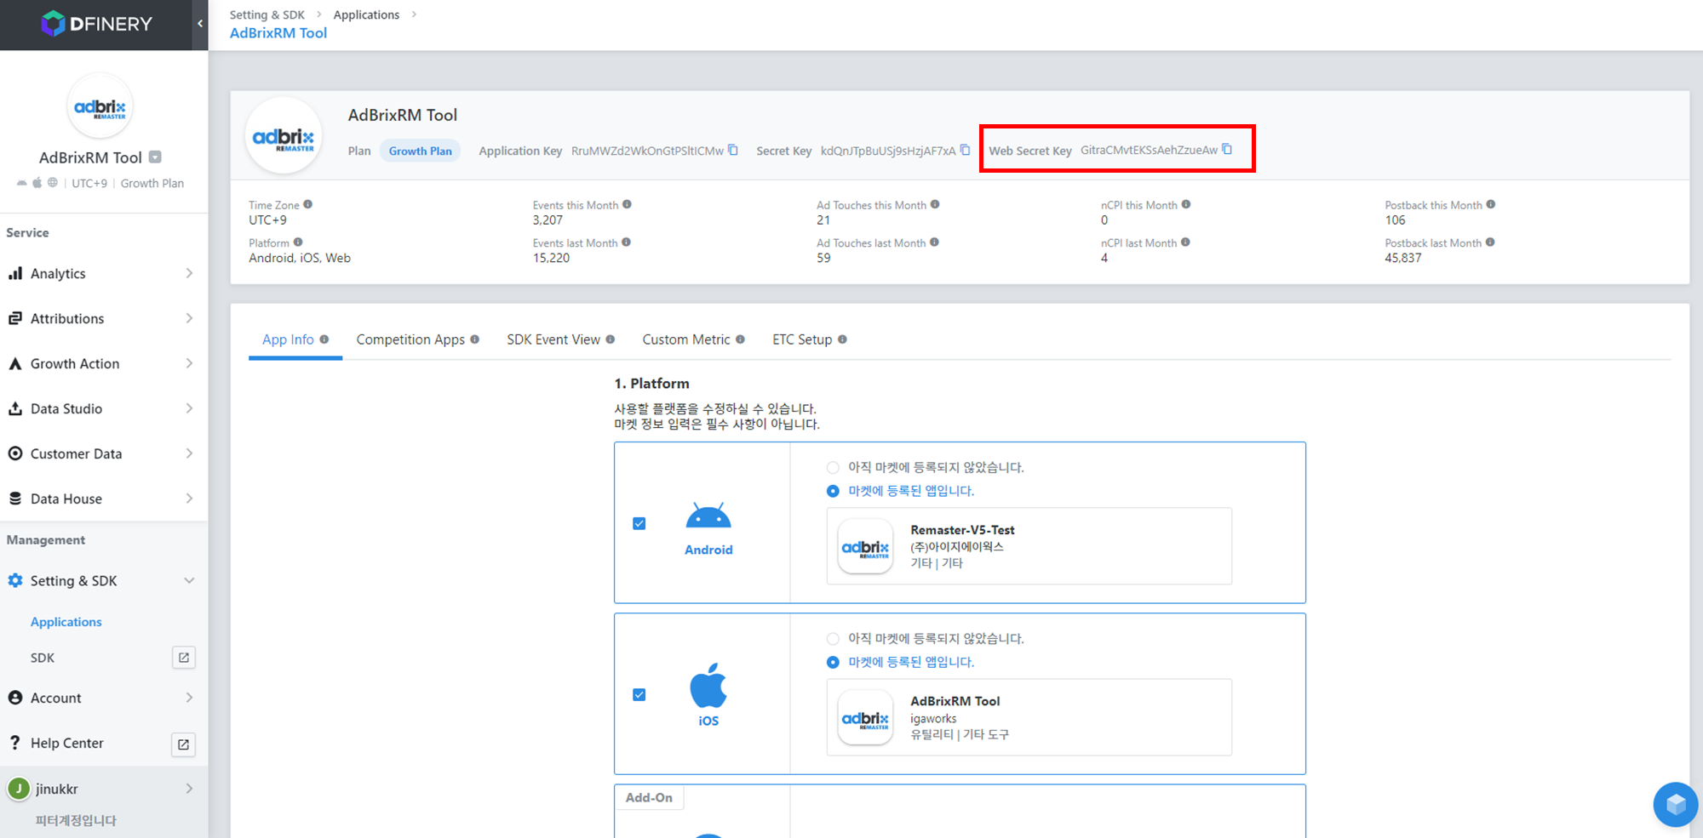Switch to the SDK Event View tab

[553, 339]
